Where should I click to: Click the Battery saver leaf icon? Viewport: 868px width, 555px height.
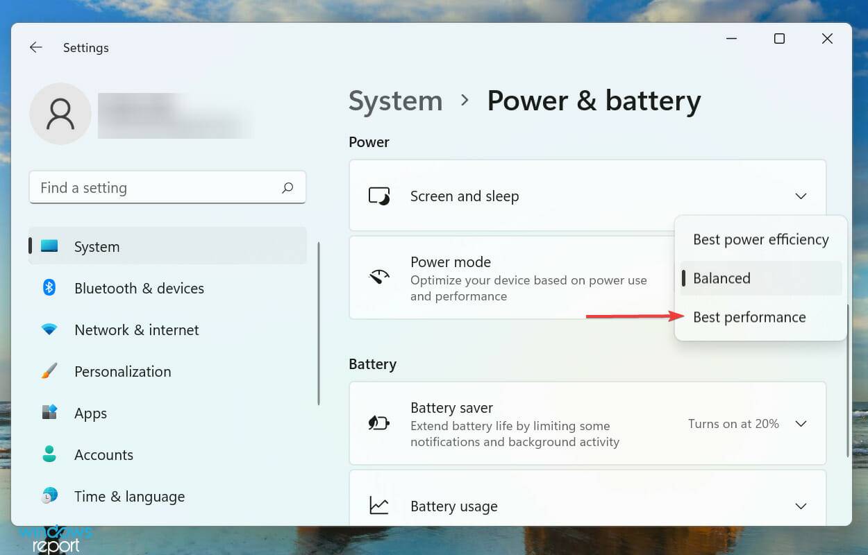coord(378,423)
